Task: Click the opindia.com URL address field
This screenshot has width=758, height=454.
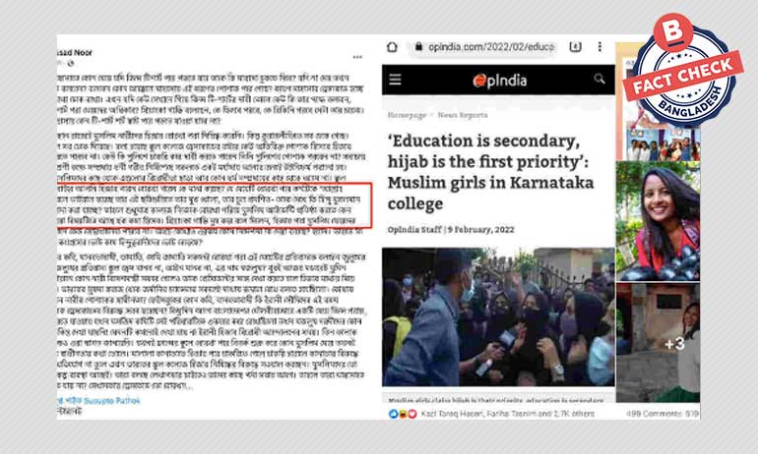Action: pyautogui.click(x=484, y=47)
